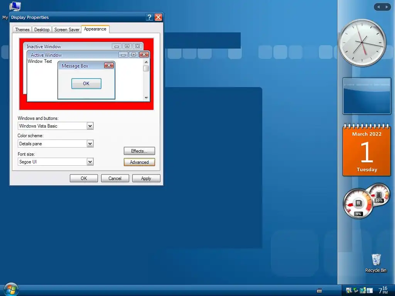Screen dimensions: 395x296
Task: Click the sidebar tray icon beside the clock
Action: pyautogui.click(x=370, y=291)
